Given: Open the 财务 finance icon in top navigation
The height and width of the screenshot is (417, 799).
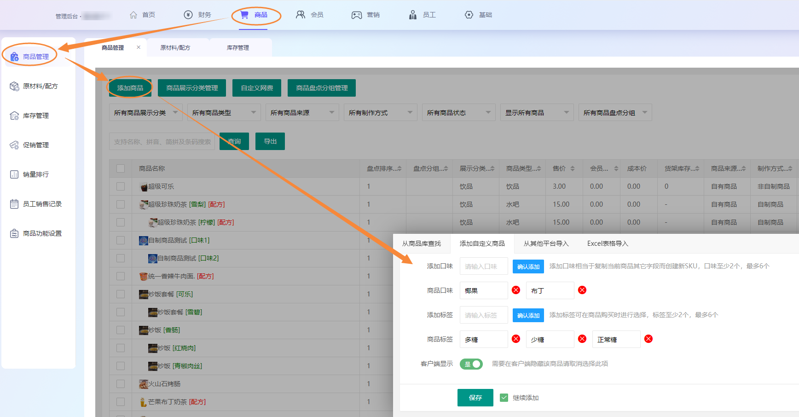Looking at the screenshot, I should point(188,15).
